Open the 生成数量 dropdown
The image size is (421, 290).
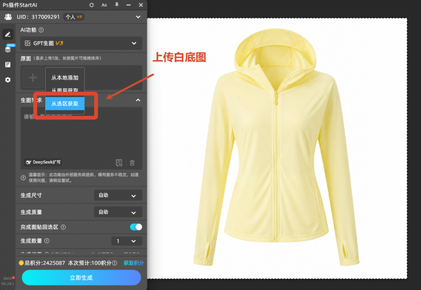click(x=127, y=241)
